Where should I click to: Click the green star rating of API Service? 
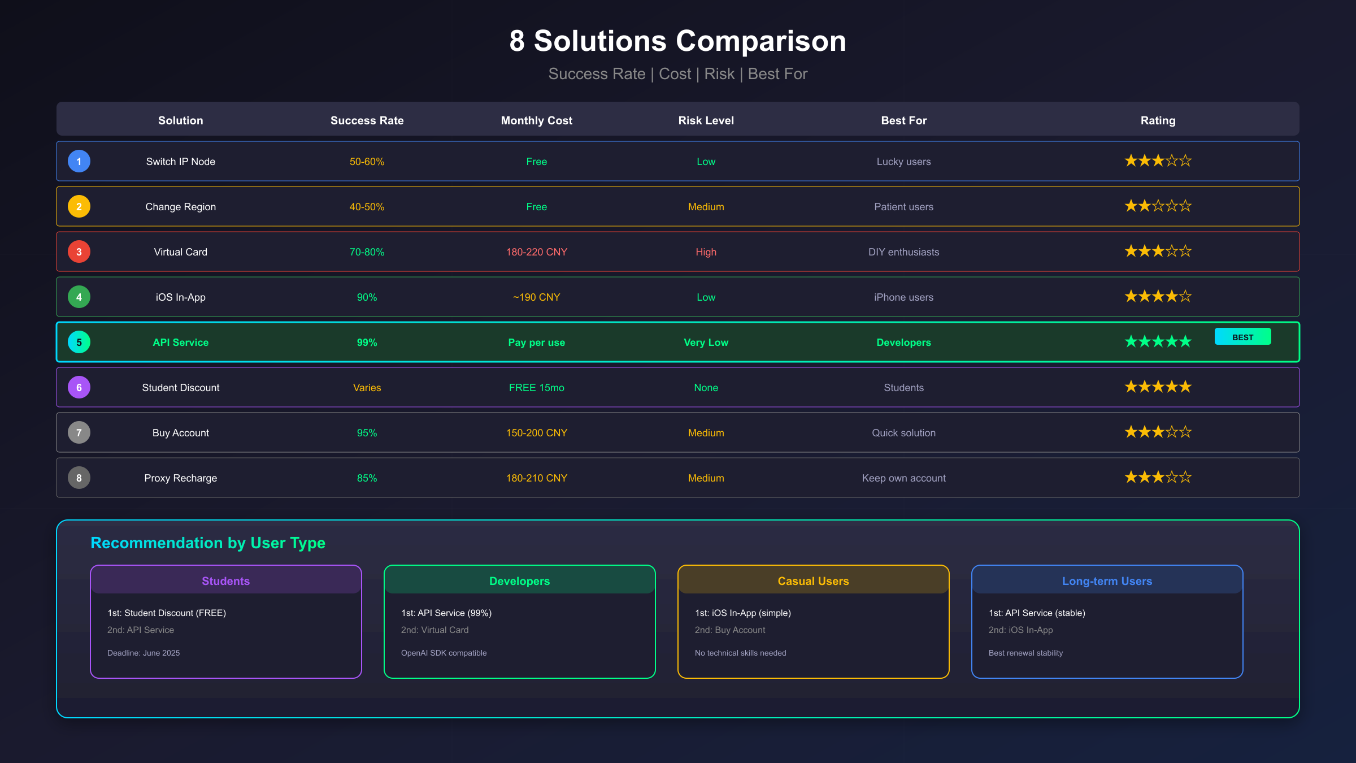coord(1158,342)
